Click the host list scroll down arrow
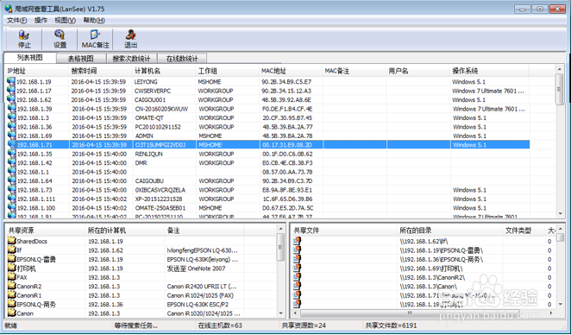Image resolution: width=571 pixels, height=335 pixels. pyautogui.click(x=560, y=213)
